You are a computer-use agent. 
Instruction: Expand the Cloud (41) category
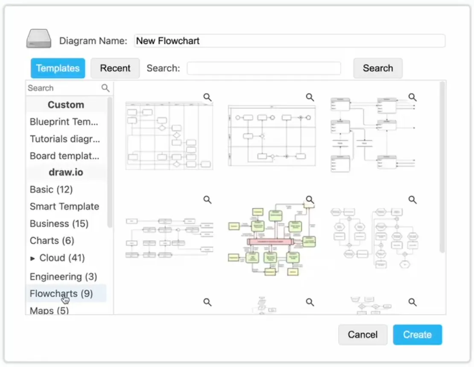click(33, 258)
